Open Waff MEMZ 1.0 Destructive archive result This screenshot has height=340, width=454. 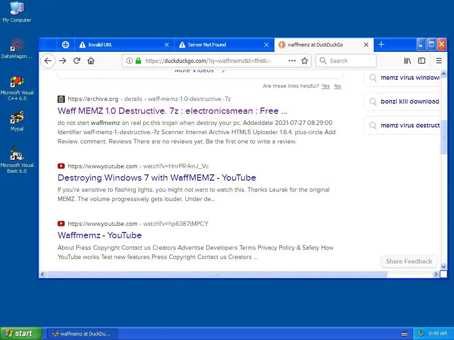[x=172, y=111]
